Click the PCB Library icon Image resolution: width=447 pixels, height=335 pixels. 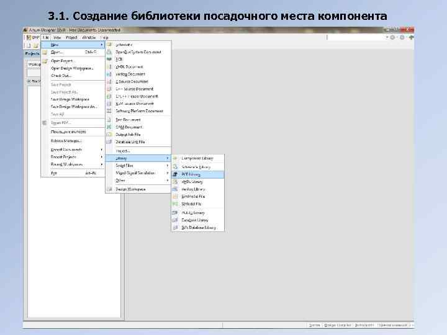point(175,174)
